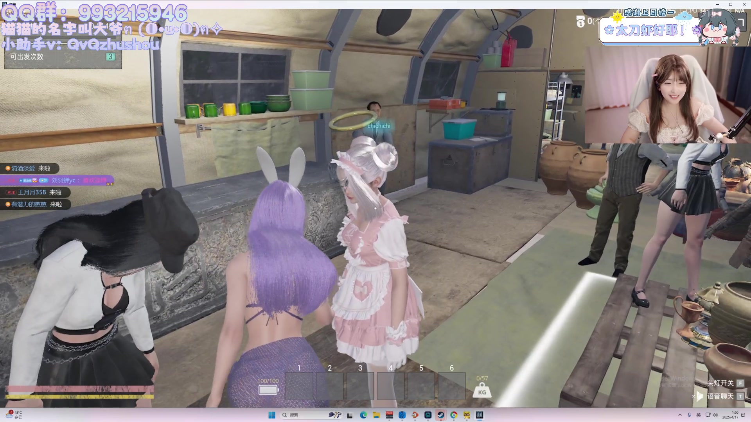Click the pink health bar
751x422 pixels.
(79, 389)
